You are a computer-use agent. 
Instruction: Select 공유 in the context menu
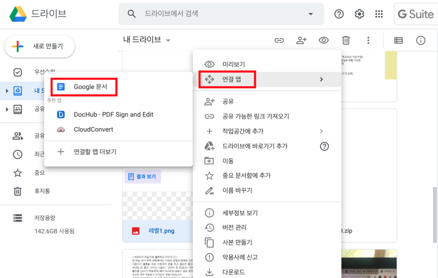[x=267, y=101]
